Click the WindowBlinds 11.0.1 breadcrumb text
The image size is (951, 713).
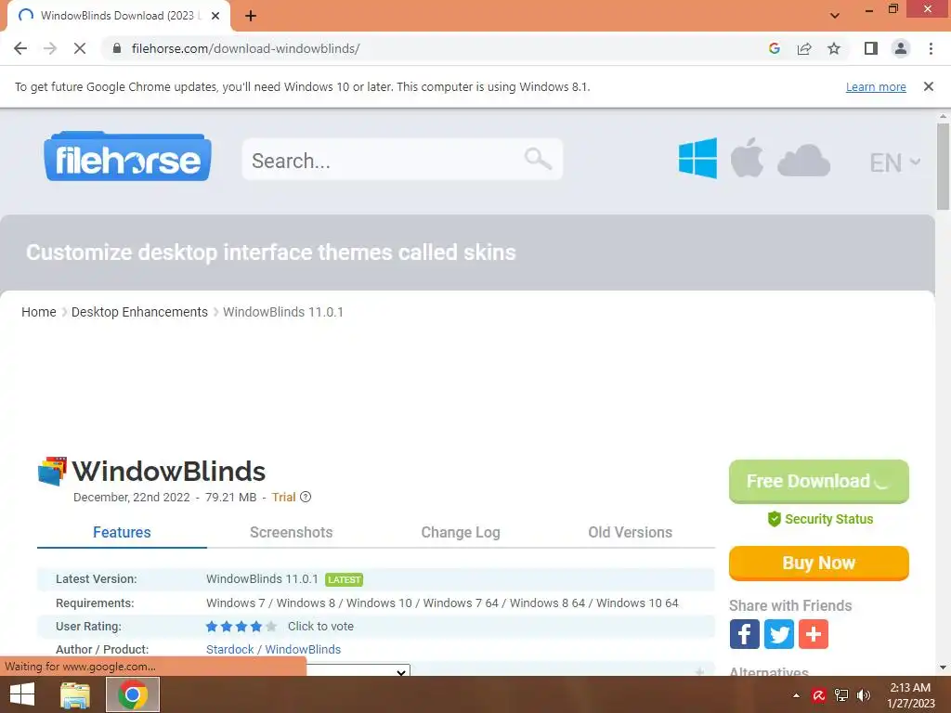[x=283, y=312]
